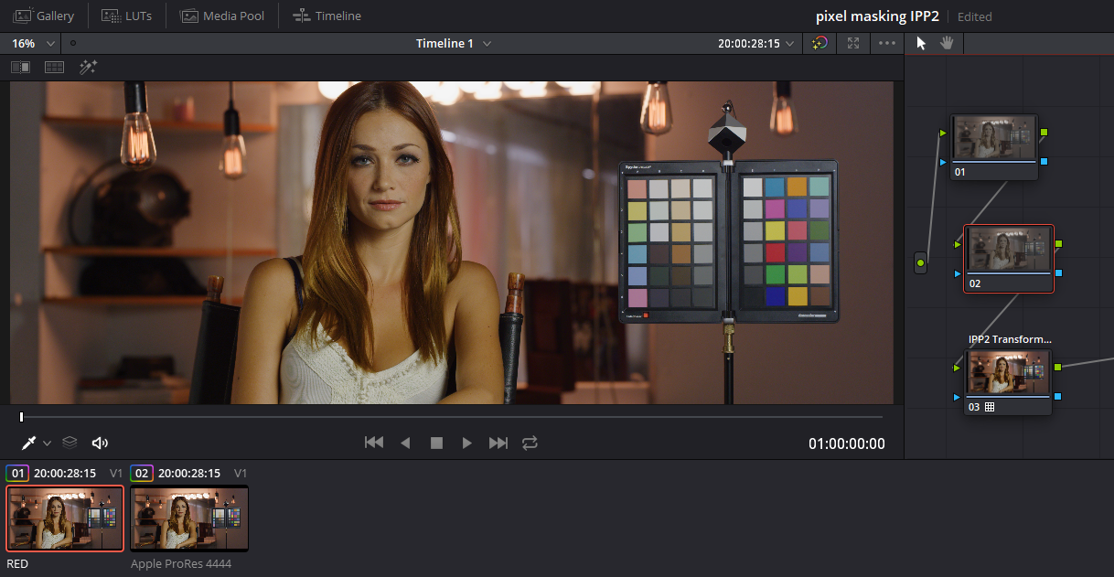This screenshot has height=577, width=1114.
Task: Jump to the last frame
Action: [498, 443]
